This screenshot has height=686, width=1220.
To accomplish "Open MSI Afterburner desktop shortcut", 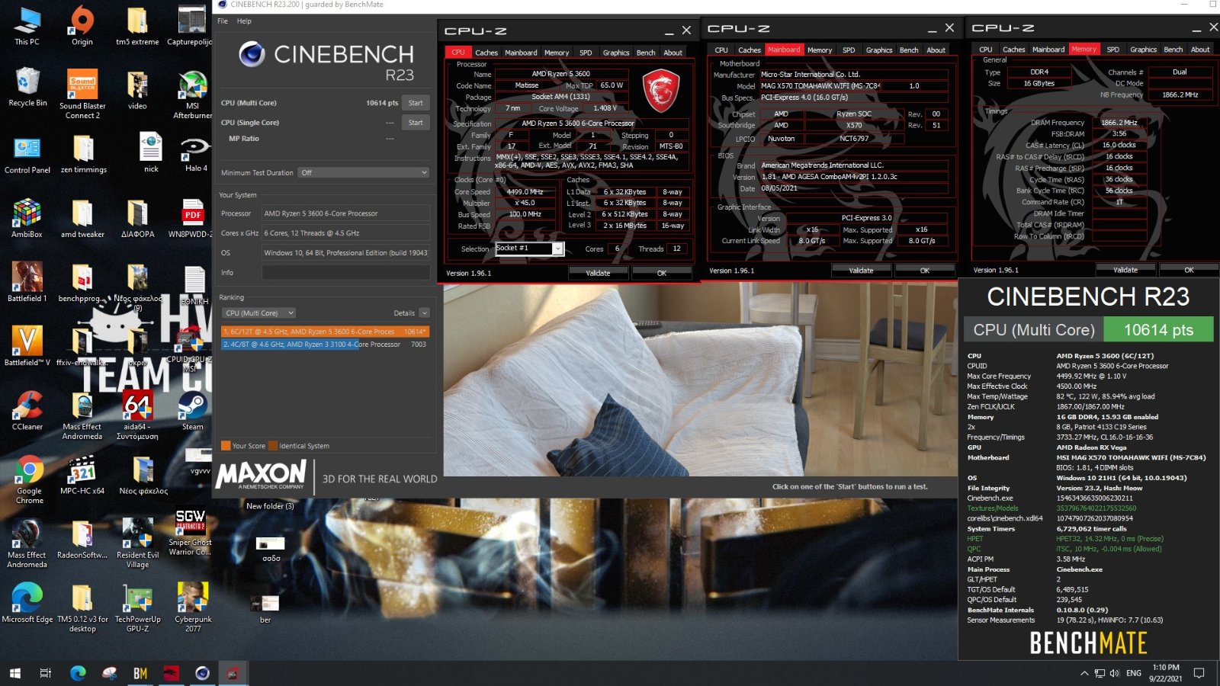I will (193, 95).
